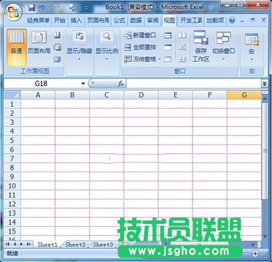Select row 7 header

12,159
